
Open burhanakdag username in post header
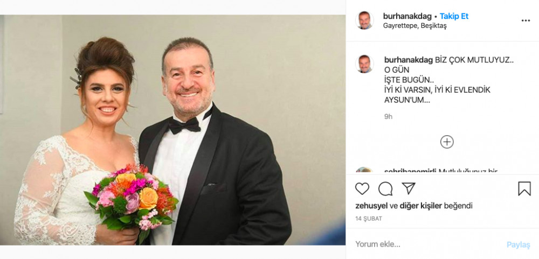(407, 16)
